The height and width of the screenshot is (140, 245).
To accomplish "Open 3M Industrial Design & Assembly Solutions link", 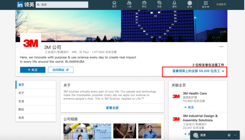I will point(200,118).
